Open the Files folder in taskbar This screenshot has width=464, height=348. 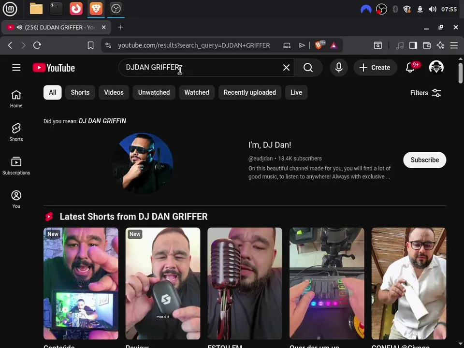point(36,9)
